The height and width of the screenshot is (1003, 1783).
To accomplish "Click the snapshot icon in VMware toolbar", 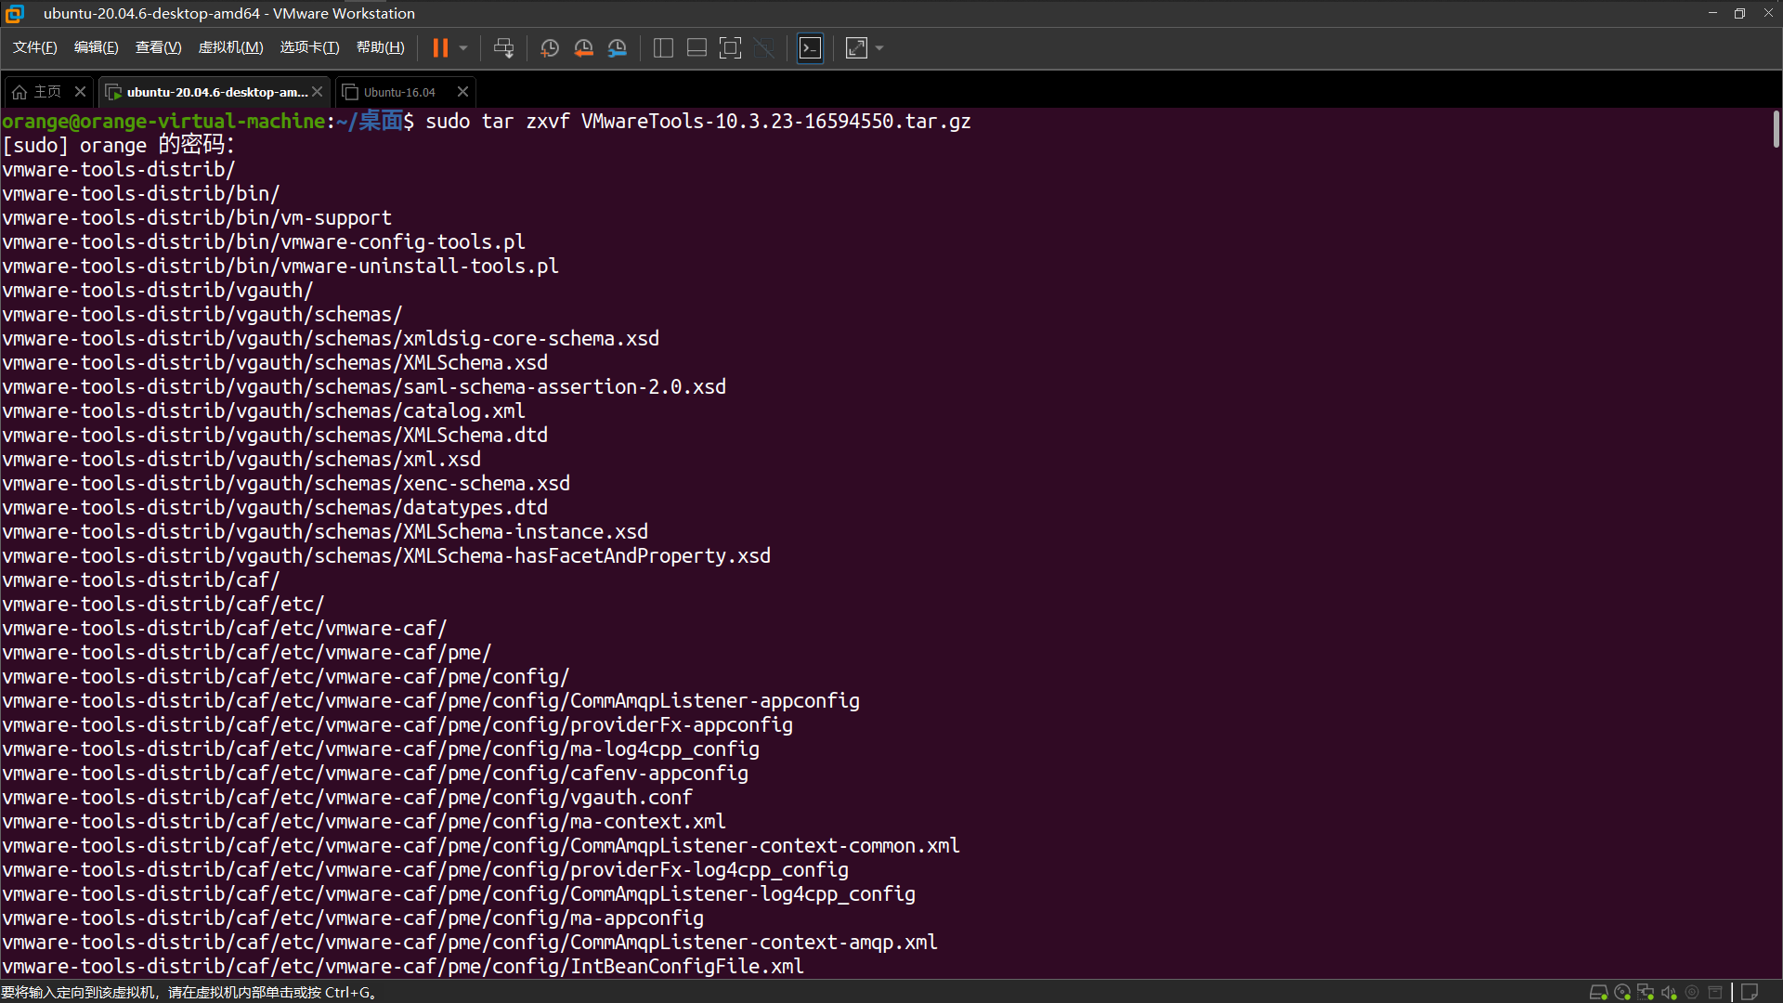I will pos(549,47).
